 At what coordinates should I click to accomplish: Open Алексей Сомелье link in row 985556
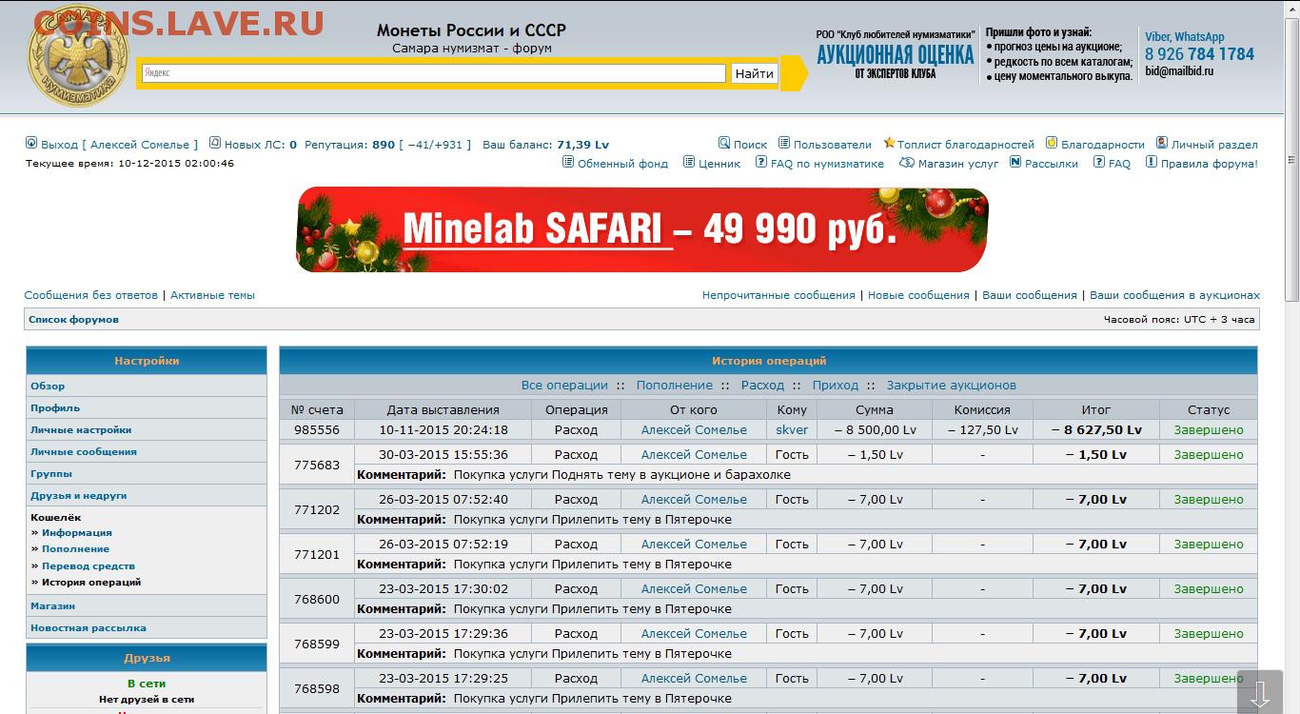click(x=694, y=430)
